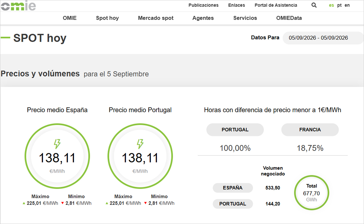
Task: Go to Portal de Asistencia
Action: (276, 5)
